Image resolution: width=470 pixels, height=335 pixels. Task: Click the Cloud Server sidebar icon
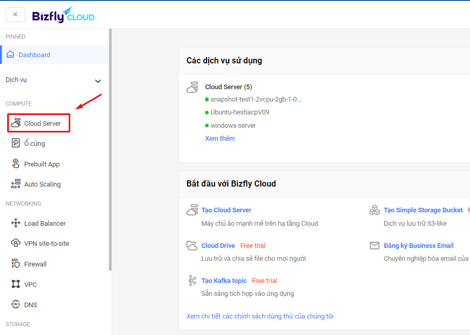click(16, 123)
